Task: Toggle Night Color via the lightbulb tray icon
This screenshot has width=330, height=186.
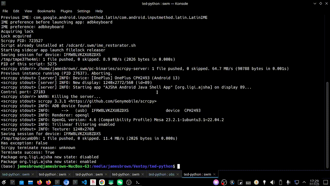Action: (x=264, y=182)
